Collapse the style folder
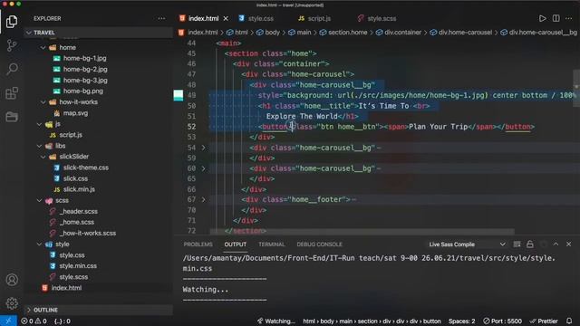The image size is (580, 326). point(39,244)
